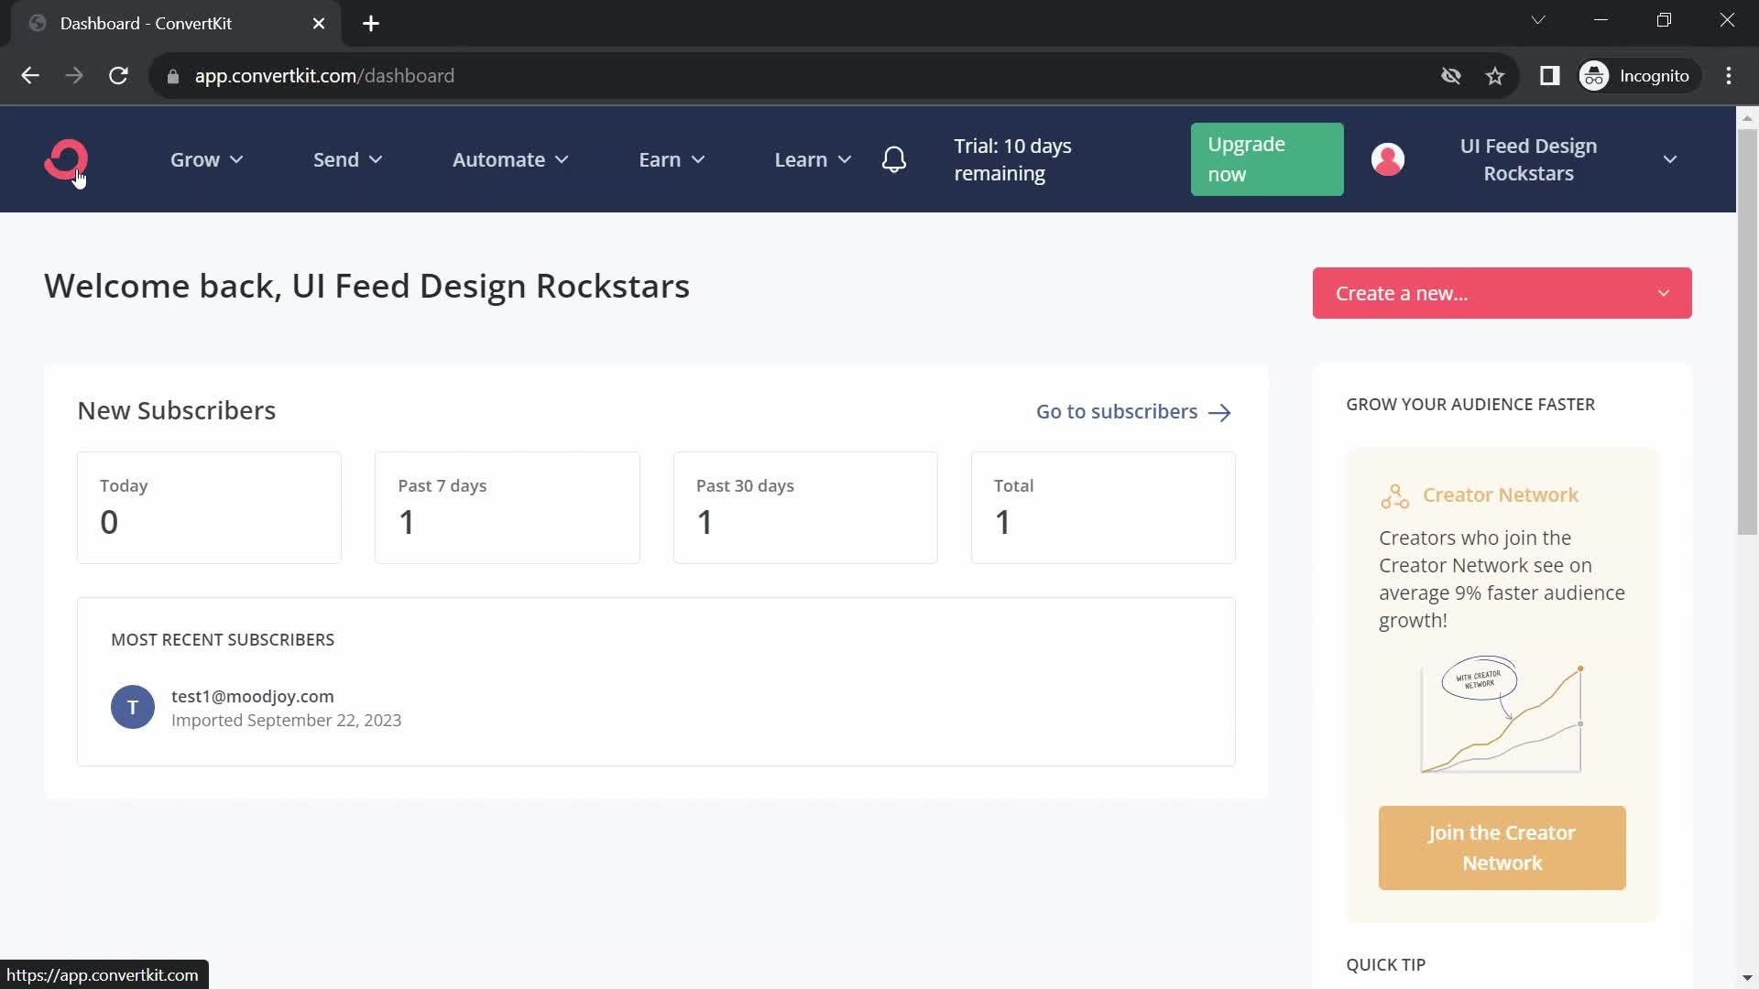This screenshot has width=1759, height=989.
Task: Minimize the browser window
Action: (1601, 20)
